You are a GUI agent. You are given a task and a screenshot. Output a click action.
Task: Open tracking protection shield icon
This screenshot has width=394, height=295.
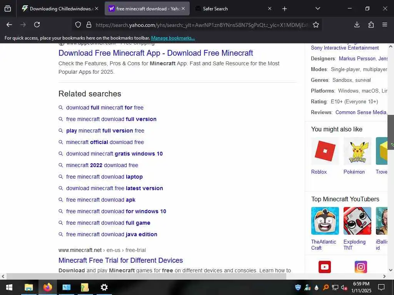[78, 25]
